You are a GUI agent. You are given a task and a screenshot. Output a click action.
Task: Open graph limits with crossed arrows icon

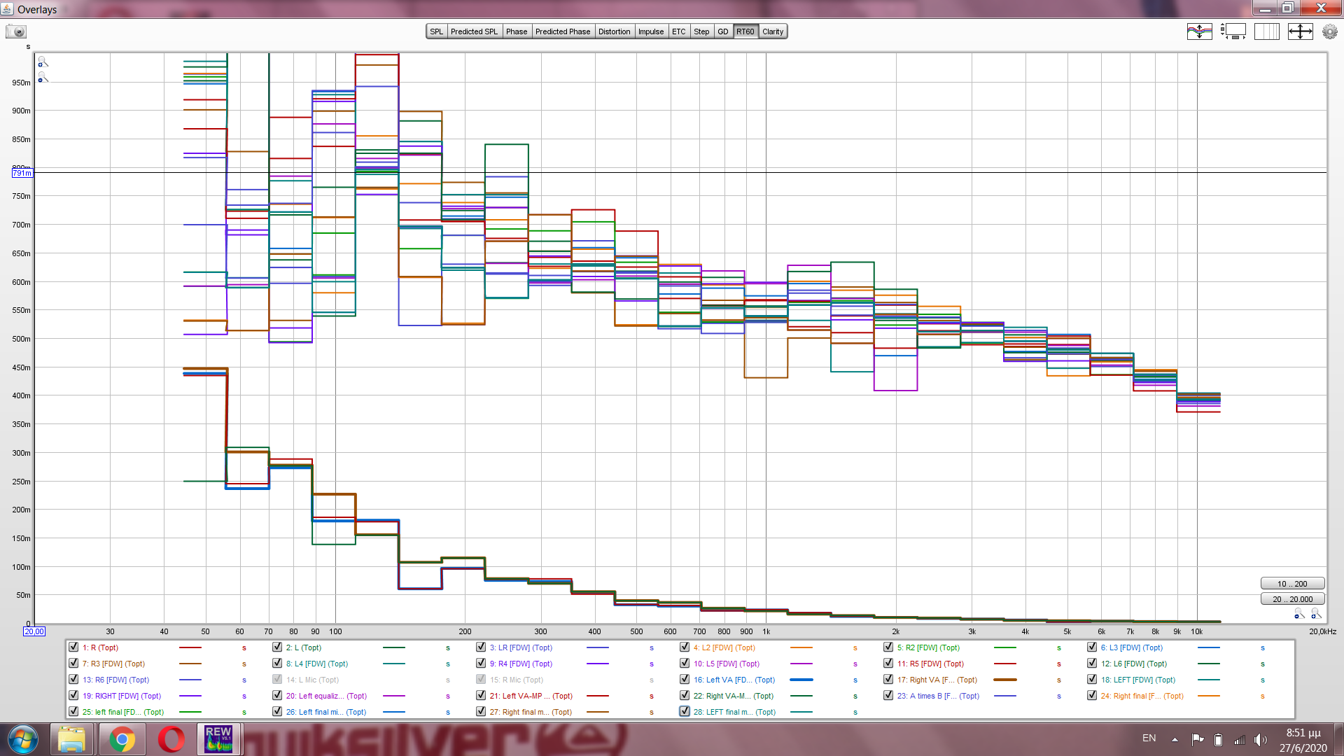point(1300,31)
